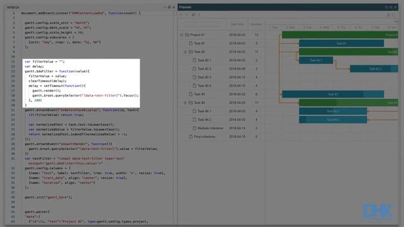Click the file icon beside Task #2.3
Image resolution: width=404 pixels, height=227 pixels.
pos(194,77)
